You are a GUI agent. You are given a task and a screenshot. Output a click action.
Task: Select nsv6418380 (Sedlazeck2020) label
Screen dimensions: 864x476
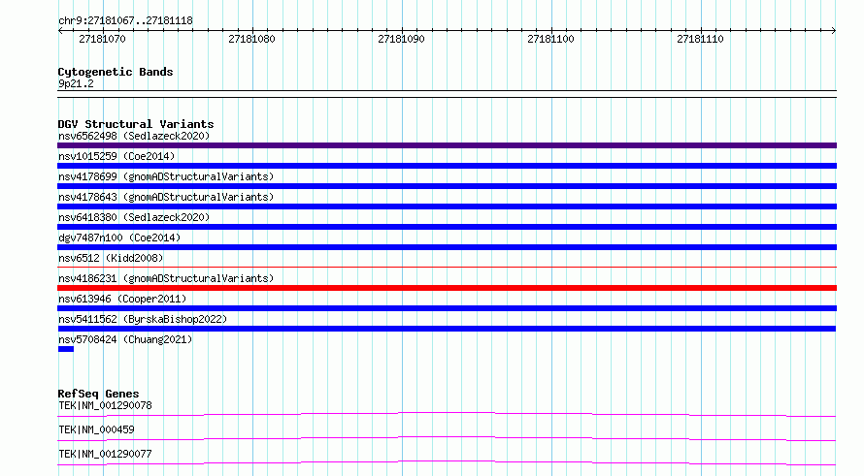(134, 217)
